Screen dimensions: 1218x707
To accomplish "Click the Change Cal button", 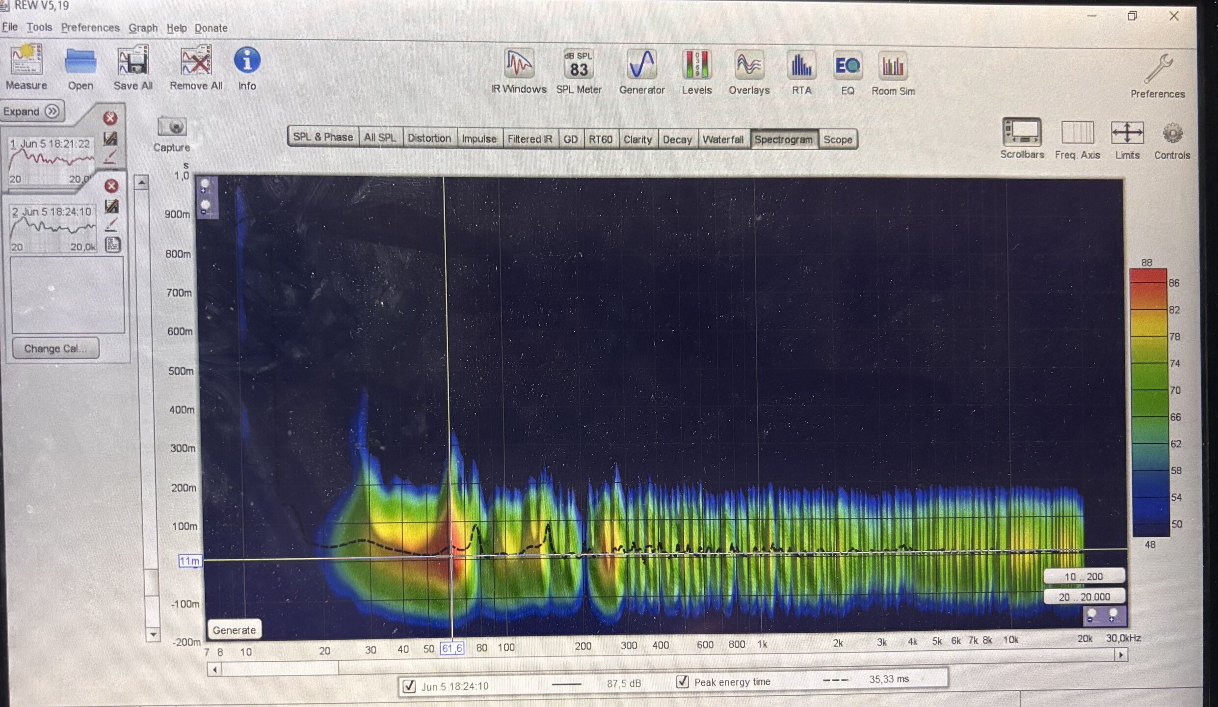I will click(55, 349).
